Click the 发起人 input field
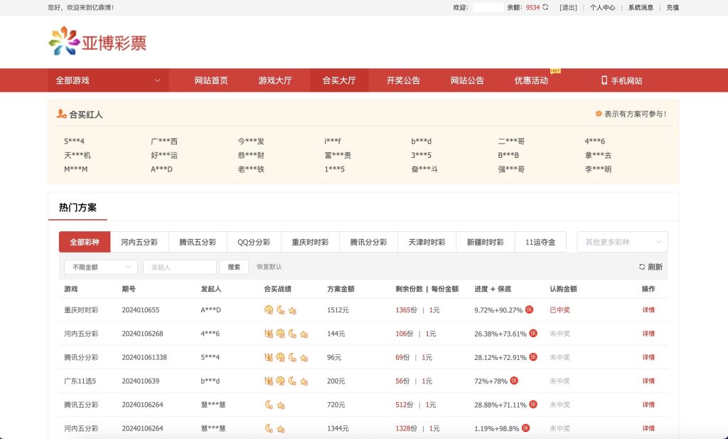The image size is (728, 439). coord(179,266)
